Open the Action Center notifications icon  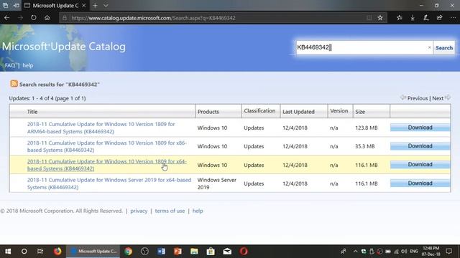[x=448, y=252]
